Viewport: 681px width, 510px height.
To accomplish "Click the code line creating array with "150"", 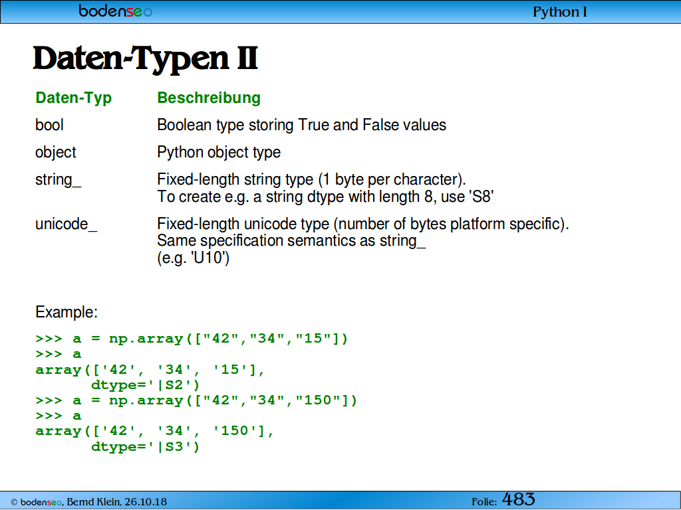I will (x=196, y=400).
